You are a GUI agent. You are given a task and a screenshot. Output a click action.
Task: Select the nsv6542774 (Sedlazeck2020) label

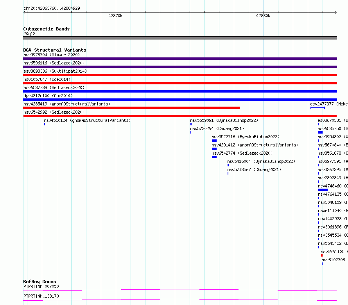pyautogui.click(x=242, y=153)
